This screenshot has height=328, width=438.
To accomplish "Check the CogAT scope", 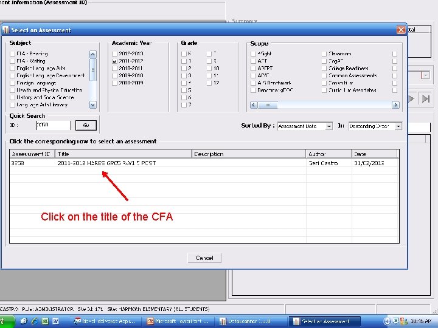I will 324,61.
